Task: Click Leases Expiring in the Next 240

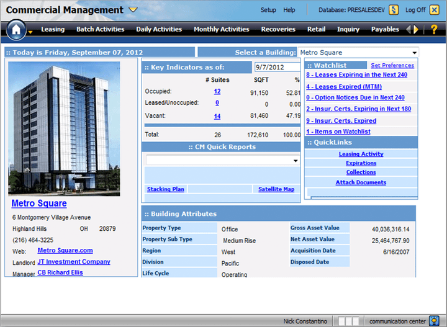Action: pyautogui.click(x=356, y=75)
